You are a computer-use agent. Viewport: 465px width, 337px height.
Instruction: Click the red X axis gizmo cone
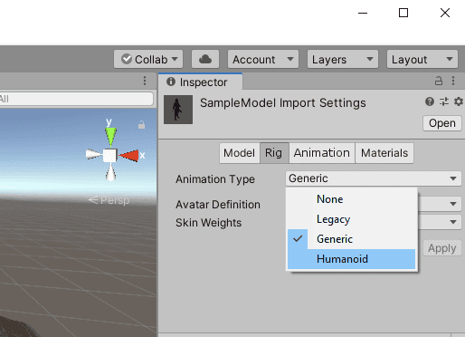pyautogui.click(x=129, y=156)
